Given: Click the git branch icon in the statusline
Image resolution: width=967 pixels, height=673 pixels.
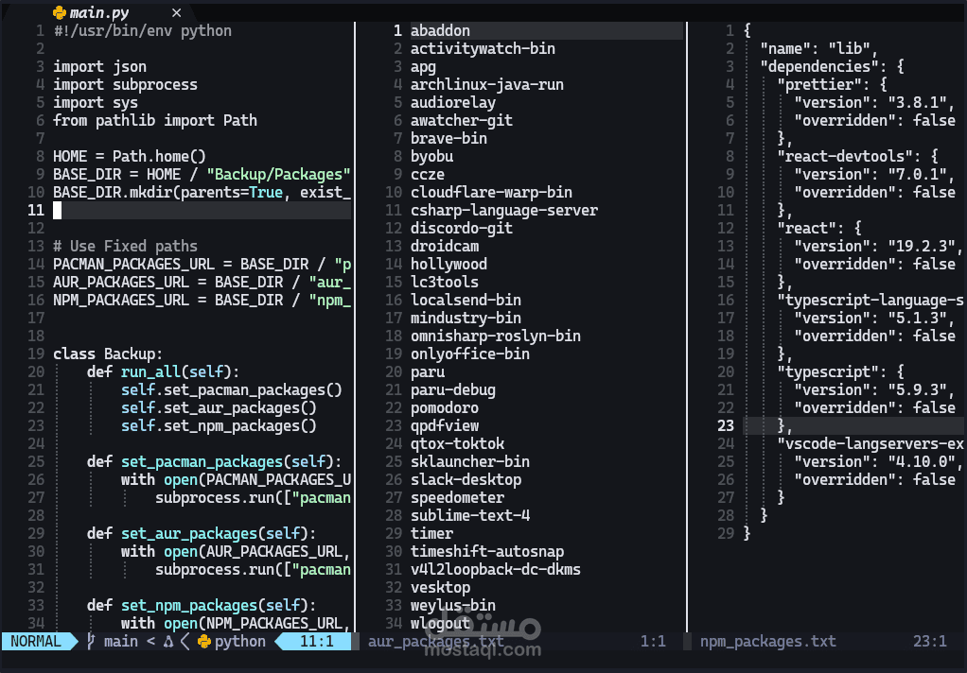Looking at the screenshot, I should coord(91,642).
